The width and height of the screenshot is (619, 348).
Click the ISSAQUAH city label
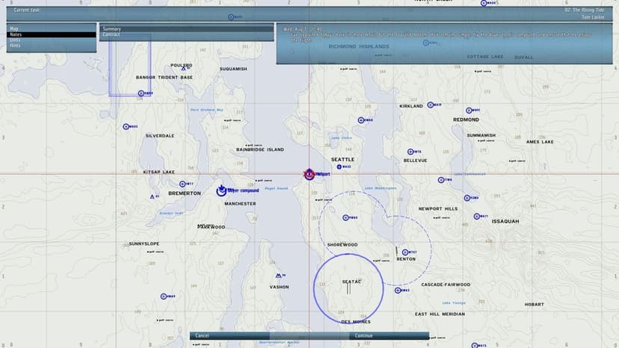click(x=505, y=221)
